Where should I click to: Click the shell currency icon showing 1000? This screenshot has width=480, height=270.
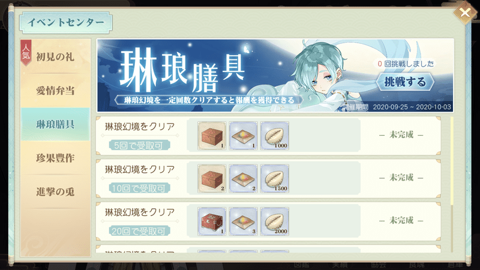coord(275,136)
